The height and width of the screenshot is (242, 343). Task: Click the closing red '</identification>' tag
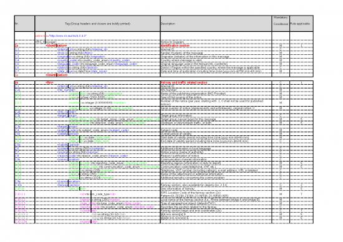click(x=56, y=75)
